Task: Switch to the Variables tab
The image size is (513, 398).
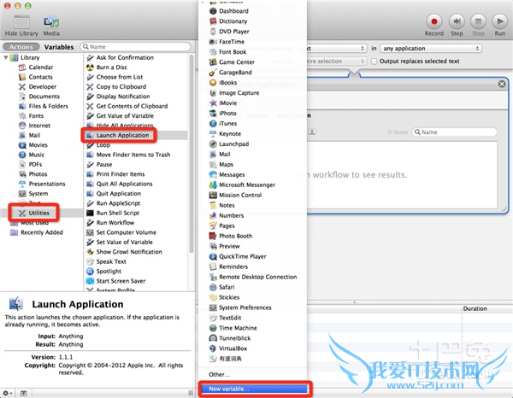Action: [59, 47]
